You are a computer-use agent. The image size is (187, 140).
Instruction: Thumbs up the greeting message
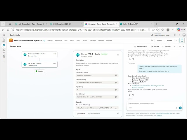[130, 59]
